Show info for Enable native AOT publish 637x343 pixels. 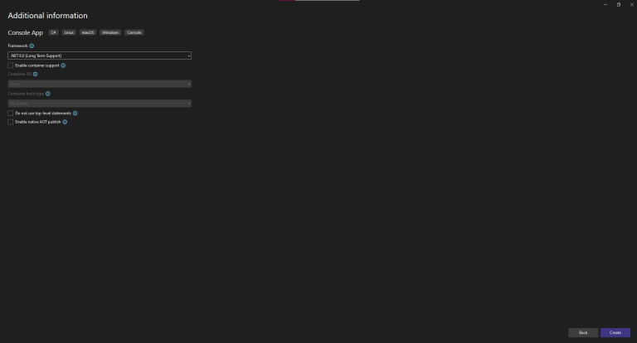click(65, 122)
